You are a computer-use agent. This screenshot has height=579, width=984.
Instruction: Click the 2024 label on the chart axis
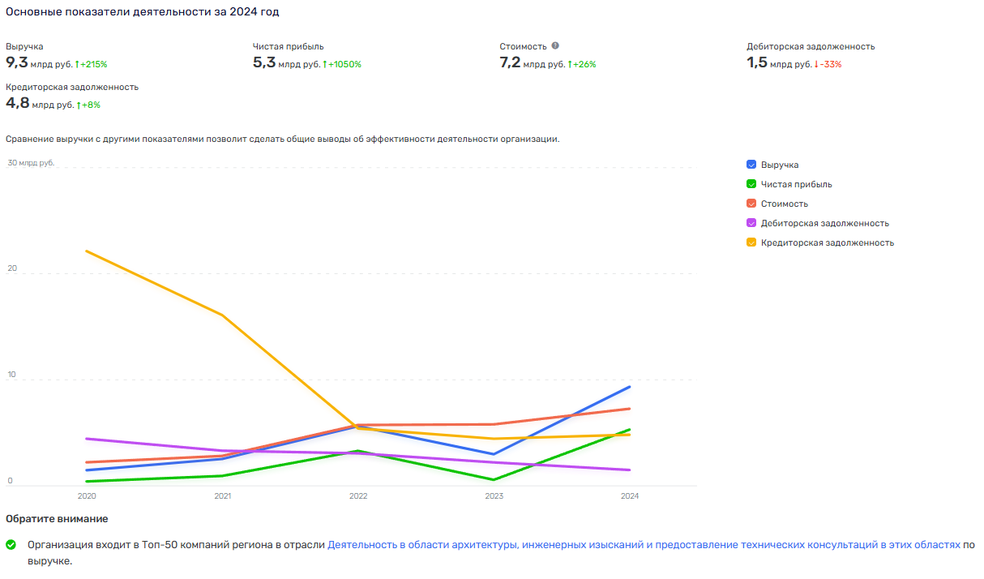click(630, 495)
